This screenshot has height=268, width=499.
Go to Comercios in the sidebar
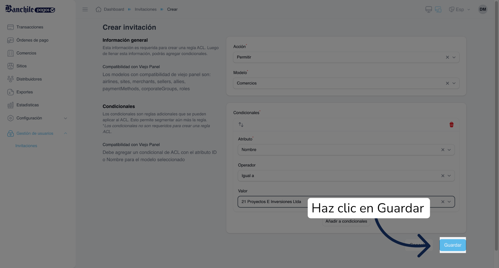point(26,53)
